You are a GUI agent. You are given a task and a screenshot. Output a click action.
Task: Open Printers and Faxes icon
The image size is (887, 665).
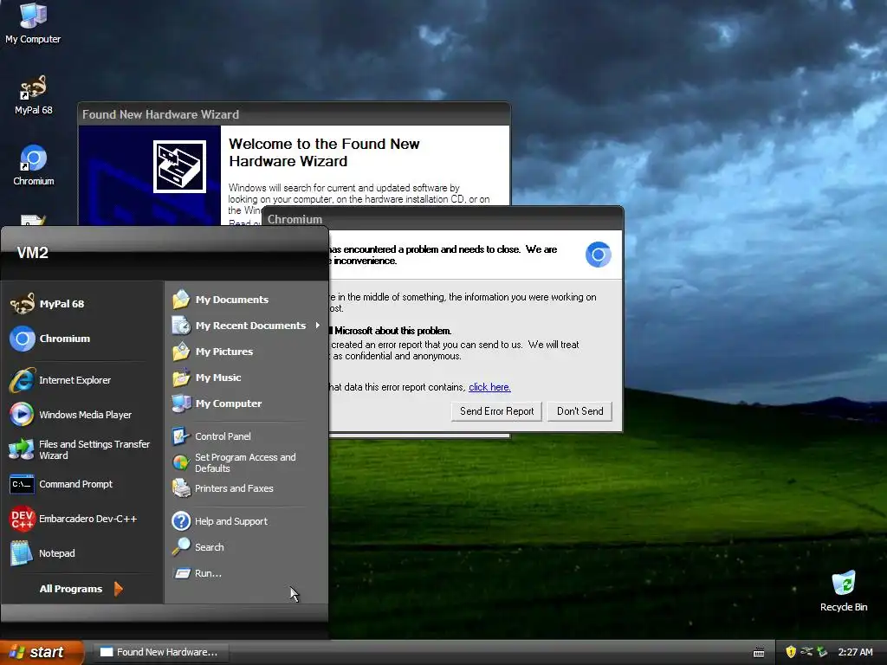pyautogui.click(x=181, y=488)
